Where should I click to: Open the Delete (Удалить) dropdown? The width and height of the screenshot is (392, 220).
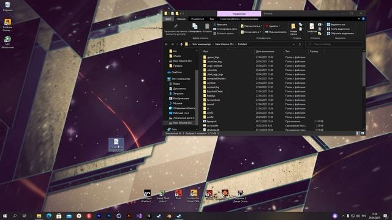[273, 26]
